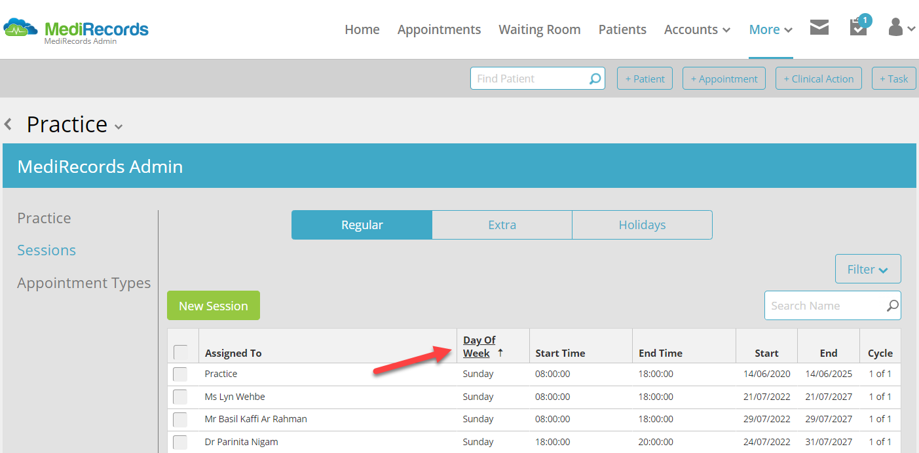Switch to the Holidays tab
The image size is (919, 453).
(x=642, y=225)
